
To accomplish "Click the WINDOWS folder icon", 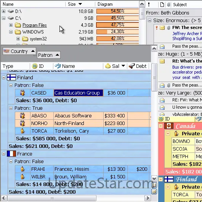I will click(x=18, y=32).
